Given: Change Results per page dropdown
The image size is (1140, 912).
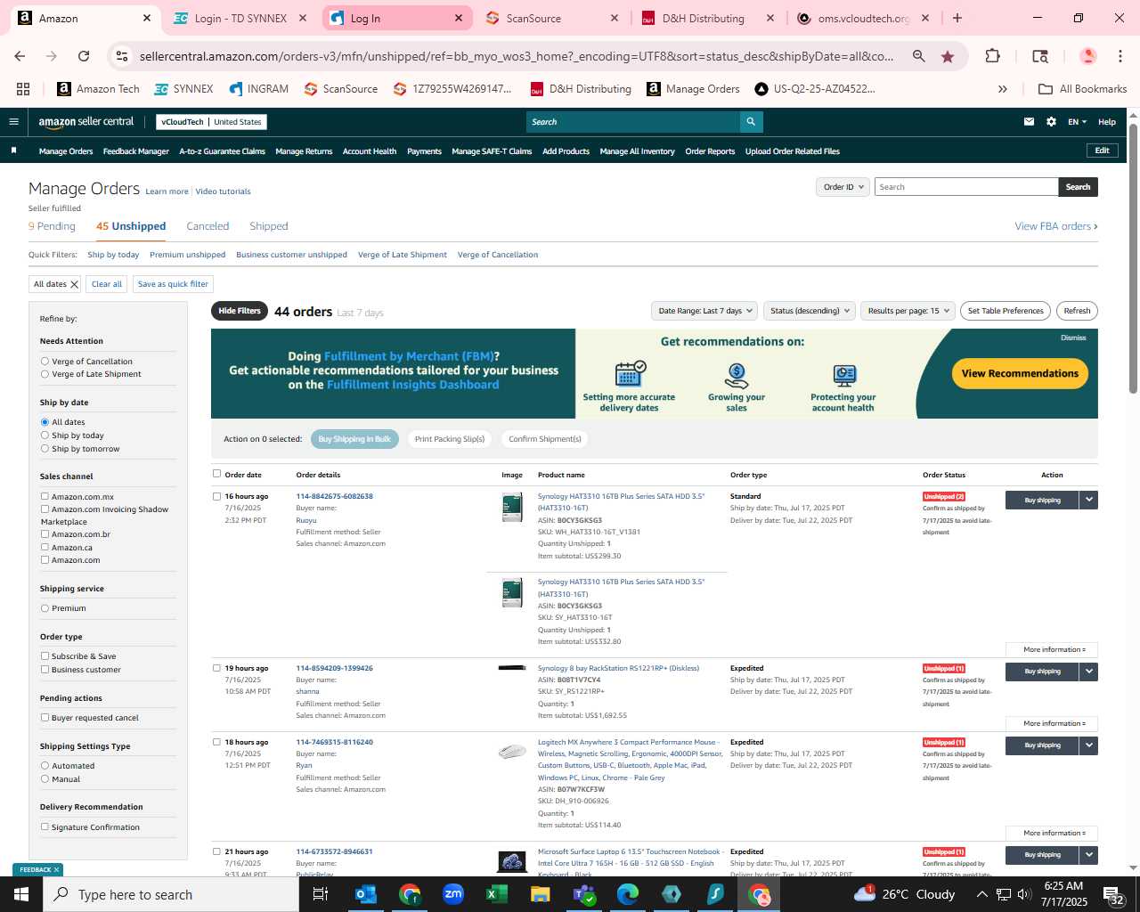Looking at the screenshot, I should click(908, 311).
